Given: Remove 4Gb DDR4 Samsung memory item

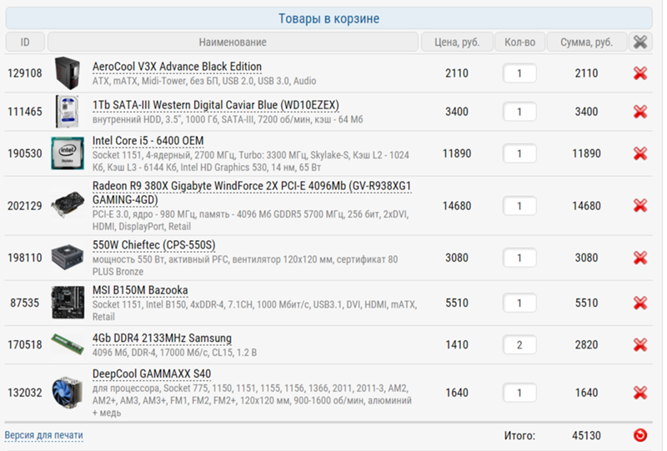Looking at the screenshot, I should pos(640,345).
